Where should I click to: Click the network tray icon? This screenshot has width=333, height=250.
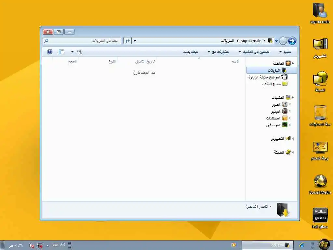coord(39,245)
